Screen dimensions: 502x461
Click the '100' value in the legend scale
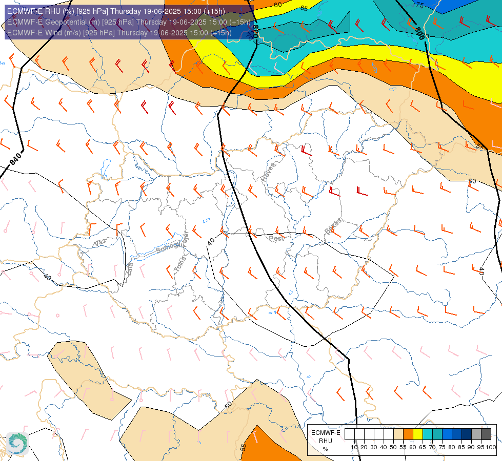coord(491,447)
